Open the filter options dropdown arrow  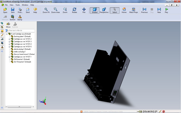point(8,31)
